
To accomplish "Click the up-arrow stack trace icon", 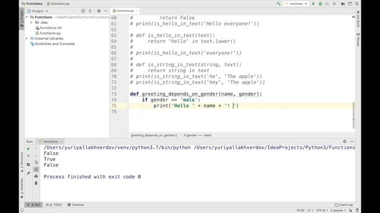I will tap(36, 149).
